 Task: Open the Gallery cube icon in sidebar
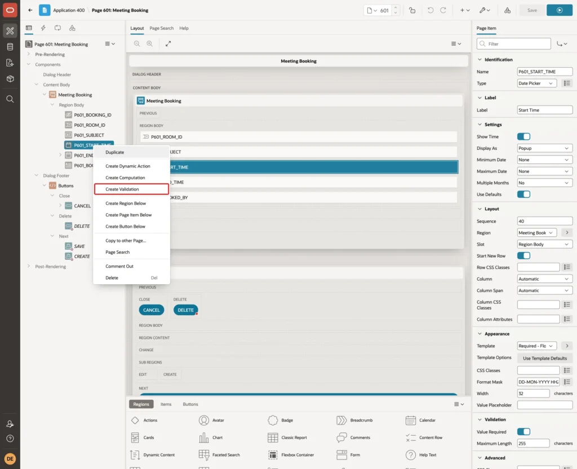(x=10, y=79)
